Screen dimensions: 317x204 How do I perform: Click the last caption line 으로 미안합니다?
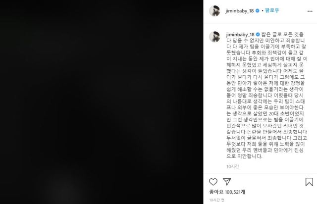coord(244,156)
